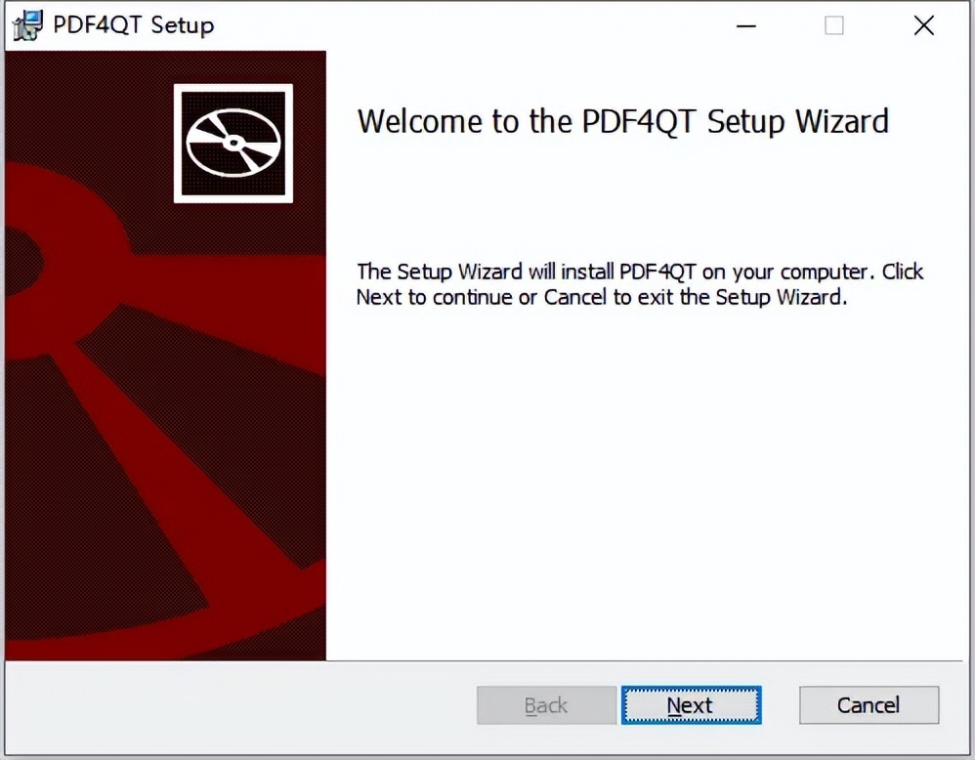Close the PDF4QT Setup window
Viewport: 975px width, 760px height.
924,25
